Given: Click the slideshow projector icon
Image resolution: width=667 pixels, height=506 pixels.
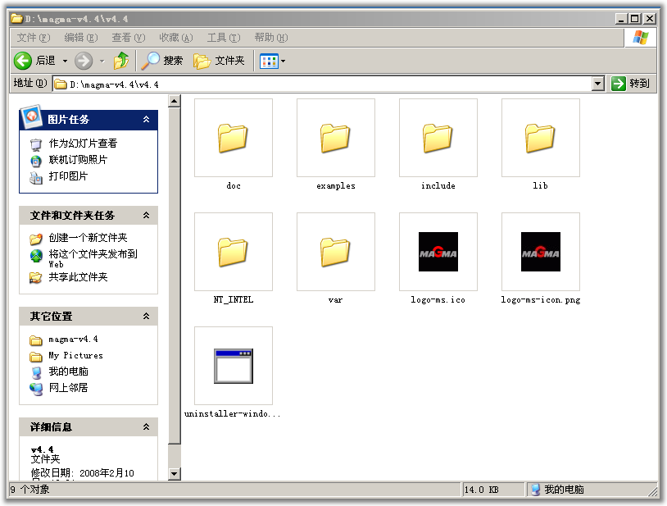Looking at the screenshot, I should 36,144.
